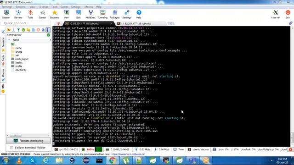This screenshot has height=165, width=294.
Task: Open the Help menu in the menu bar
Action: (x=99, y=7)
